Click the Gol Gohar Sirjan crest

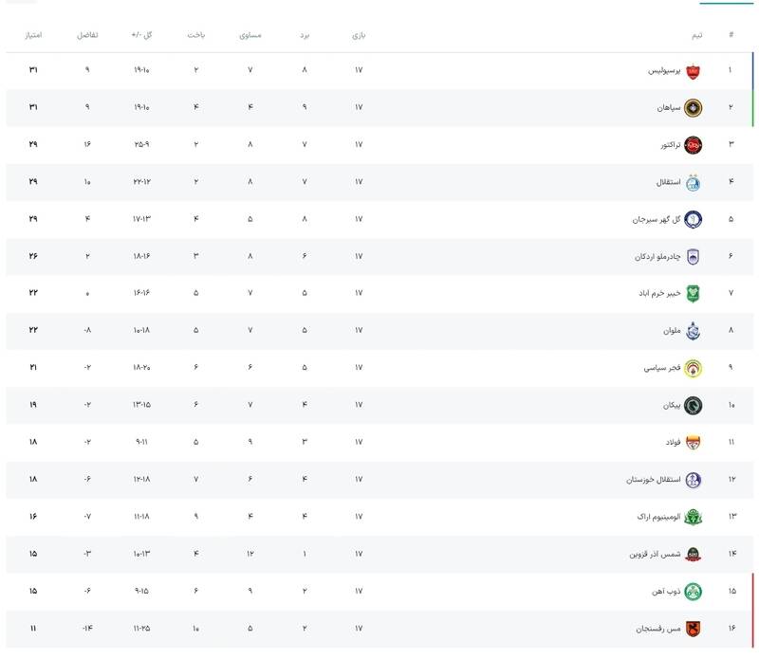point(693,219)
